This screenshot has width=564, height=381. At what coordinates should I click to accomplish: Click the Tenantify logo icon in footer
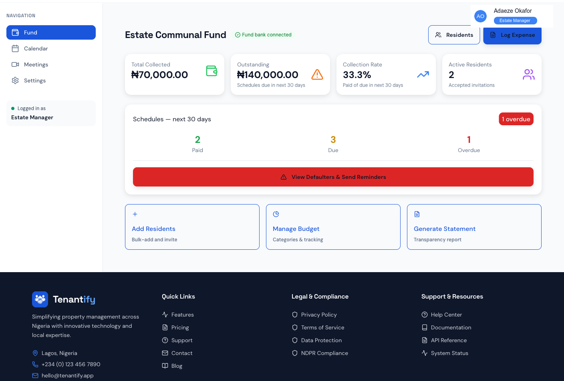tap(40, 299)
